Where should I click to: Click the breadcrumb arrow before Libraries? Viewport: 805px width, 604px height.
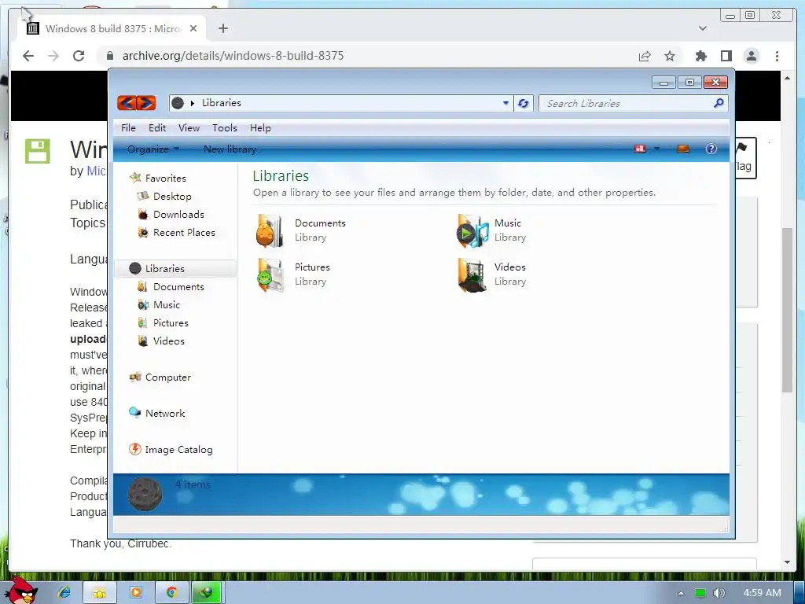(x=193, y=103)
